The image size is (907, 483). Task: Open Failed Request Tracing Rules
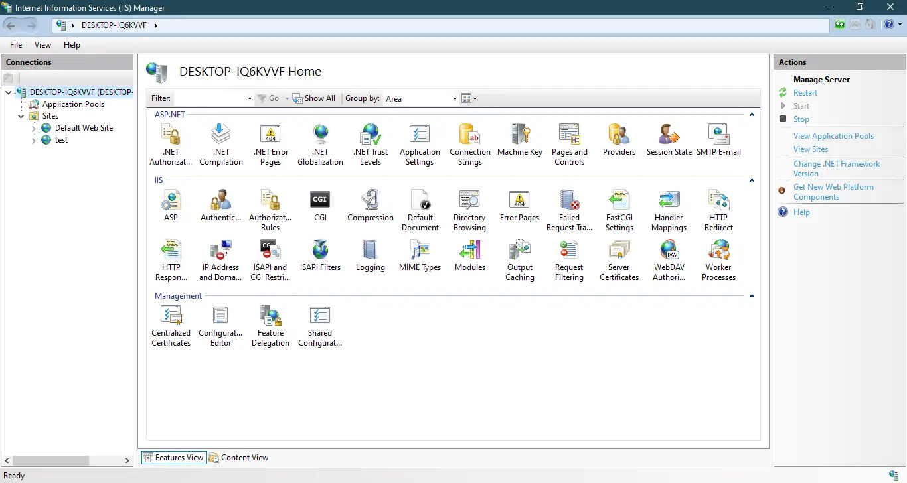(x=570, y=210)
